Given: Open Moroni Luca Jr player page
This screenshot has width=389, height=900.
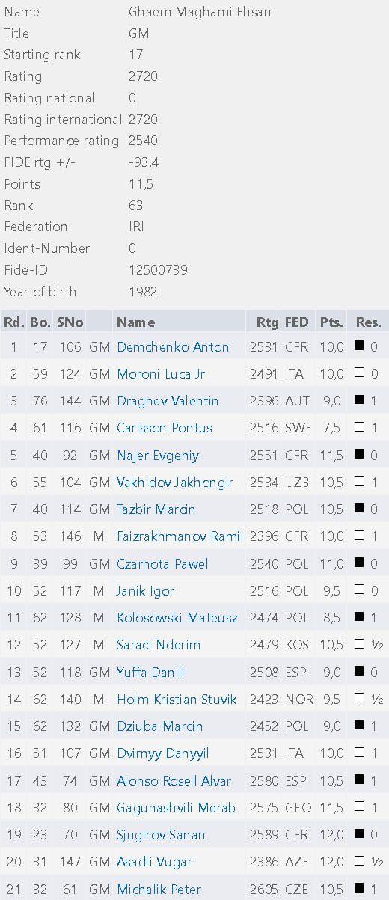Looking at the screenshot, I should (x=161, y=374).
